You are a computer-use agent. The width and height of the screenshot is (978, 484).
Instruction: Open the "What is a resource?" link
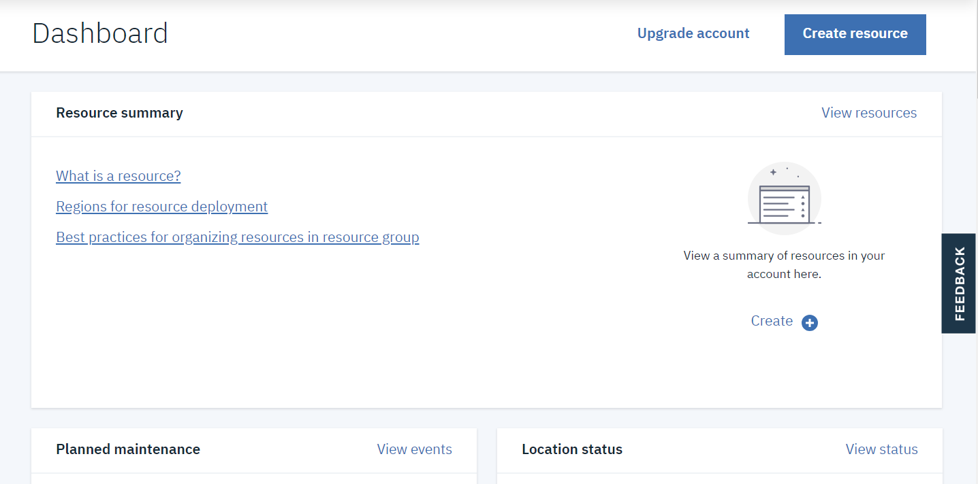tap(119, 176)
